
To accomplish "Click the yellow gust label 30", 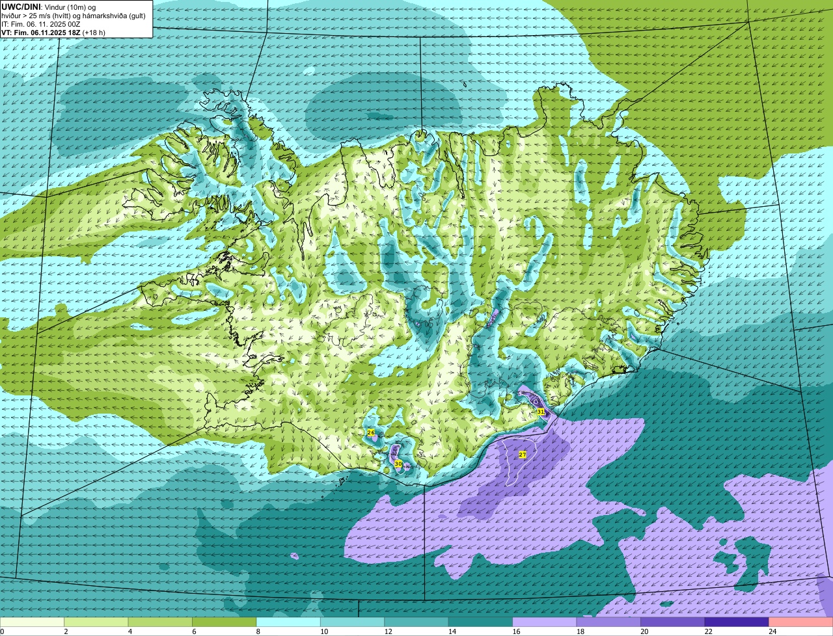I will (398, 464).
